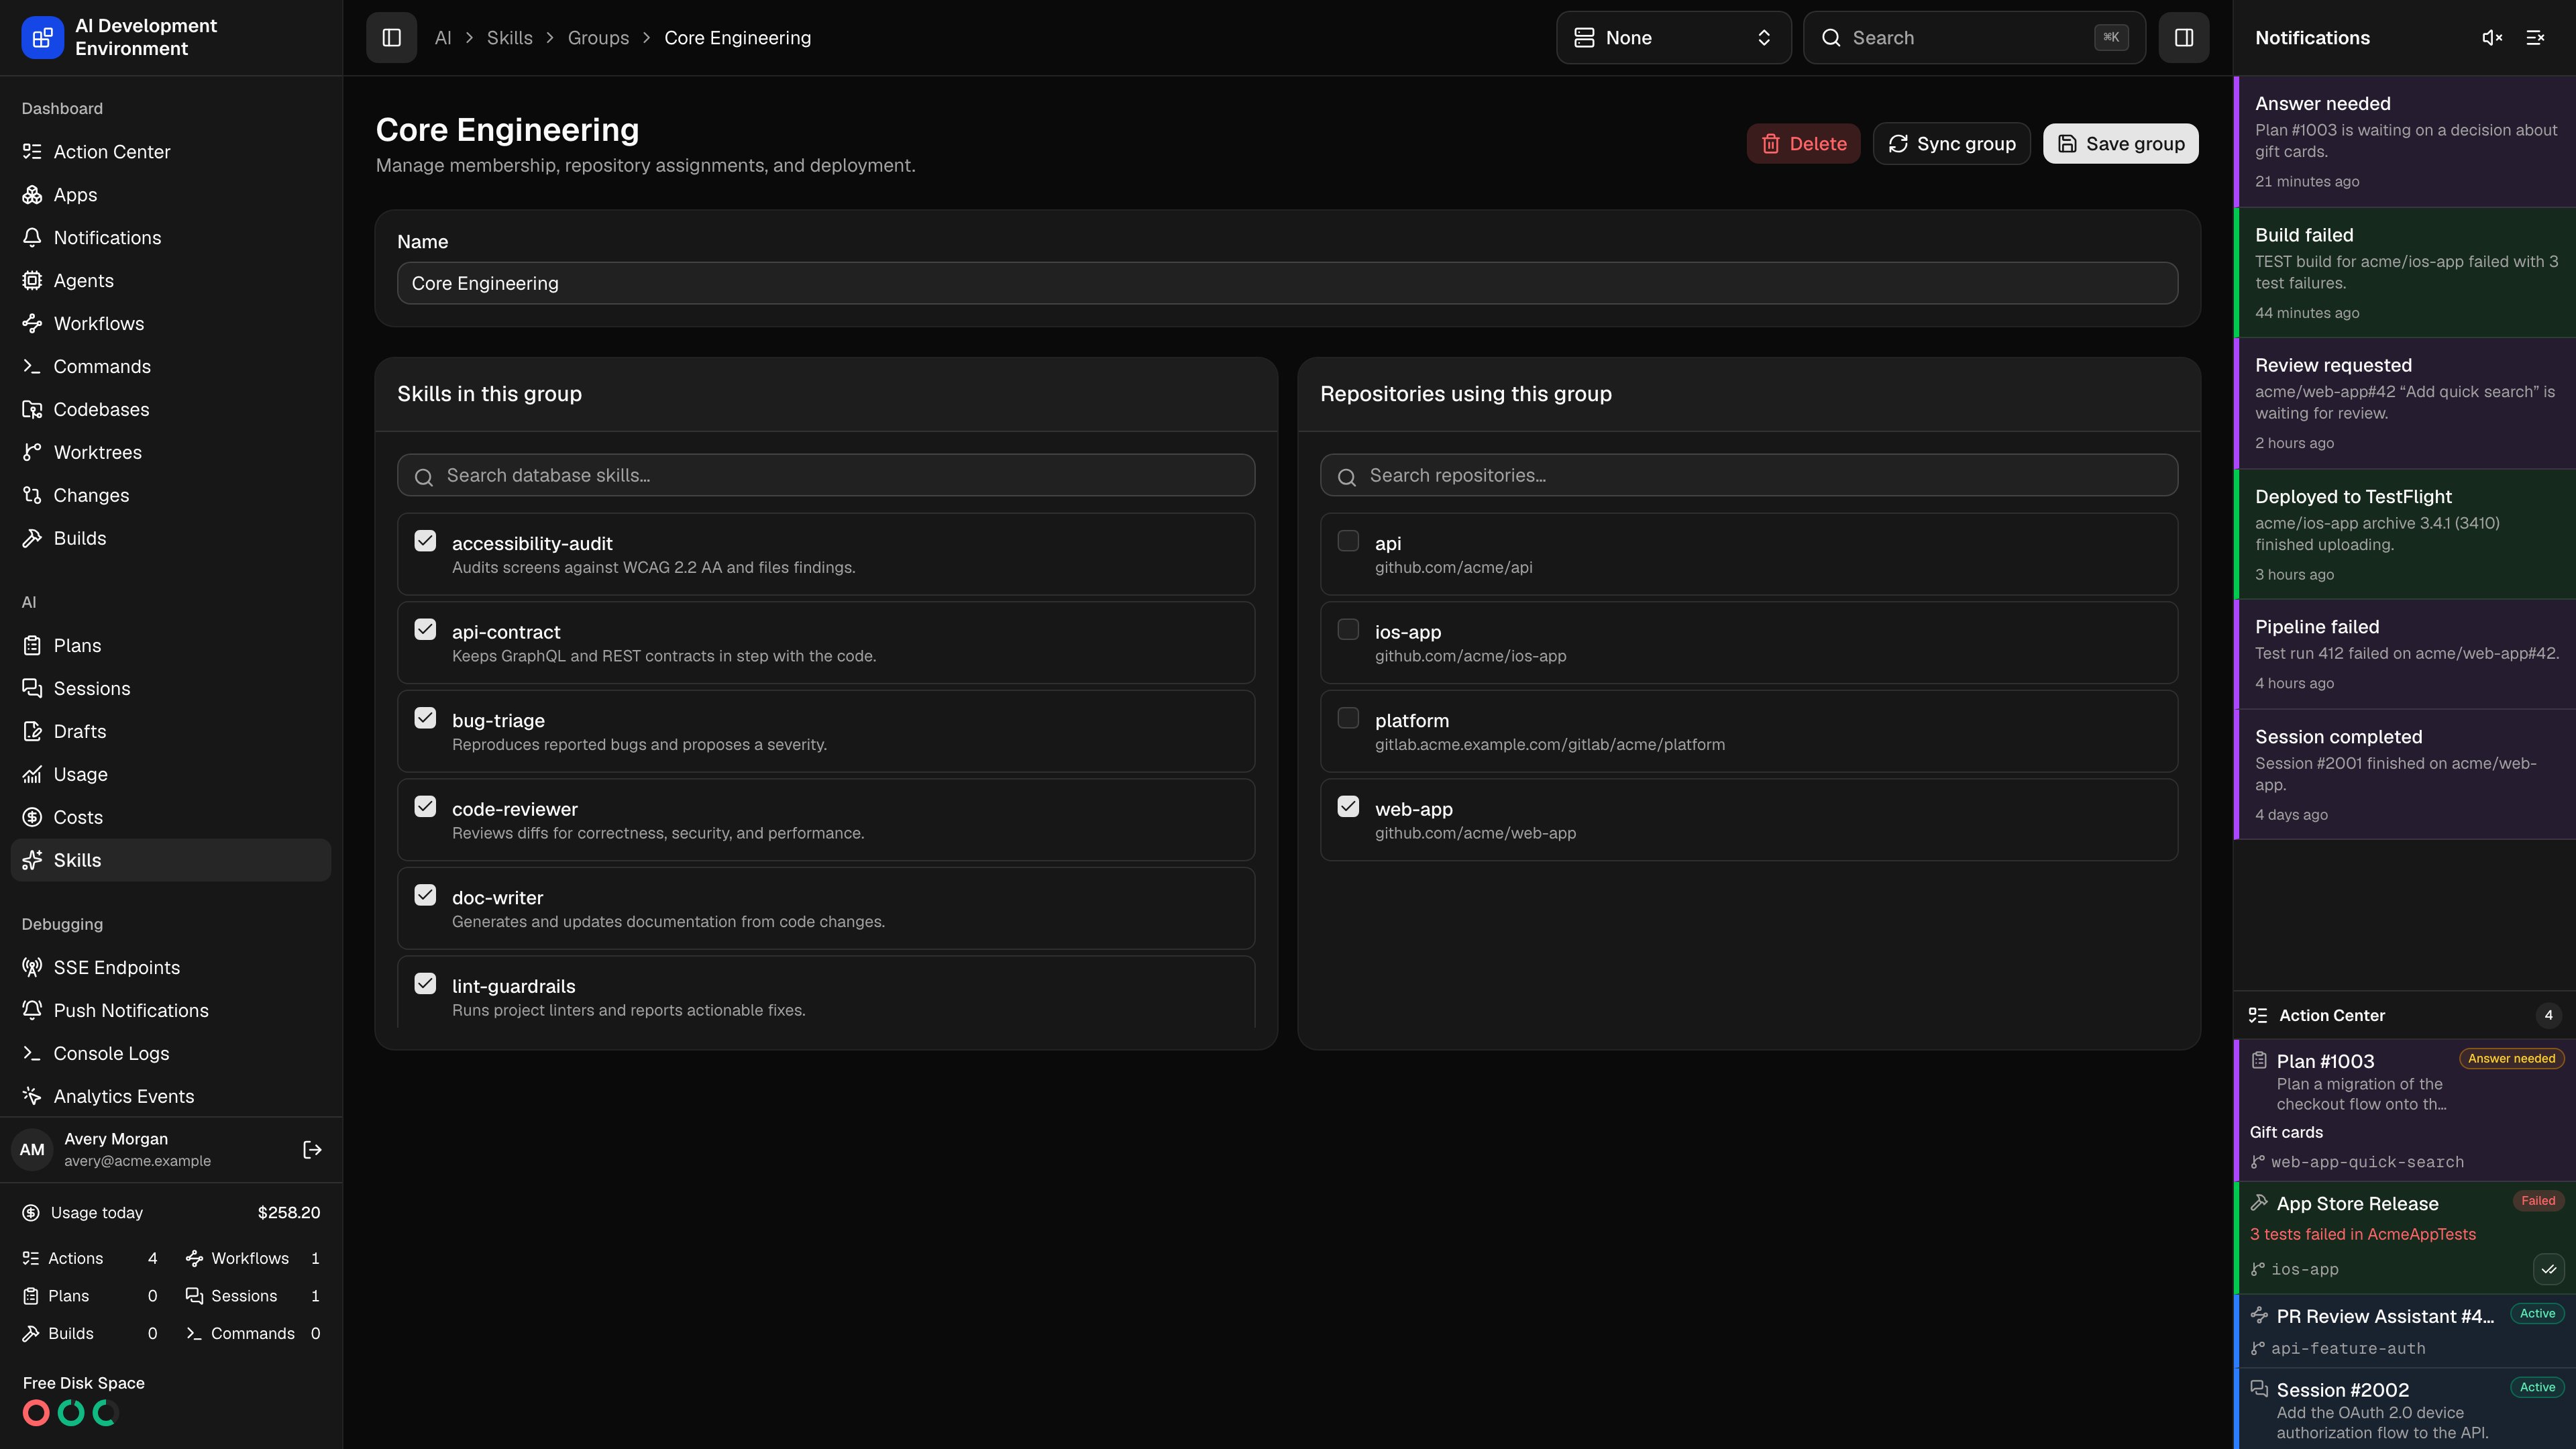The width and height of the screenshot is (2576, 1449).
Task: Click the Save group button
Action: [2120, 144]
